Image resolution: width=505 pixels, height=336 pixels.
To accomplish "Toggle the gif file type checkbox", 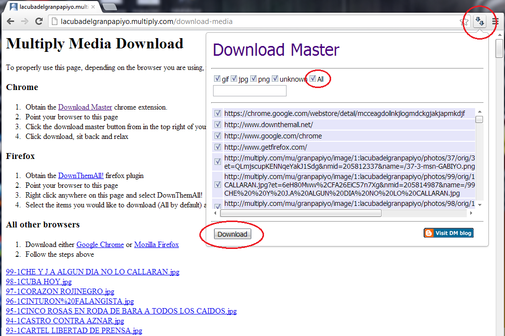I will coord(217,78).
